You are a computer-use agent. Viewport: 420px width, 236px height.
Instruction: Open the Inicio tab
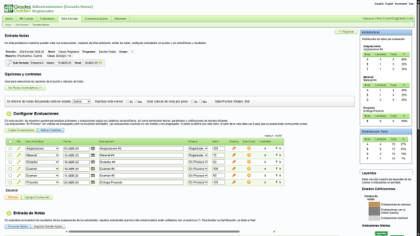click(9, 19)
